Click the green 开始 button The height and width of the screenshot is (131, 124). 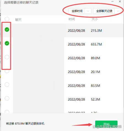click(x=106, y=124)
